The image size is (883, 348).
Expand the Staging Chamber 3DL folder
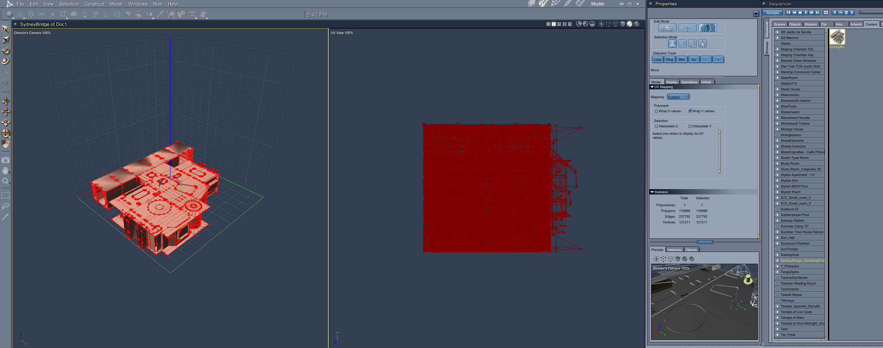tap(777, 49)
